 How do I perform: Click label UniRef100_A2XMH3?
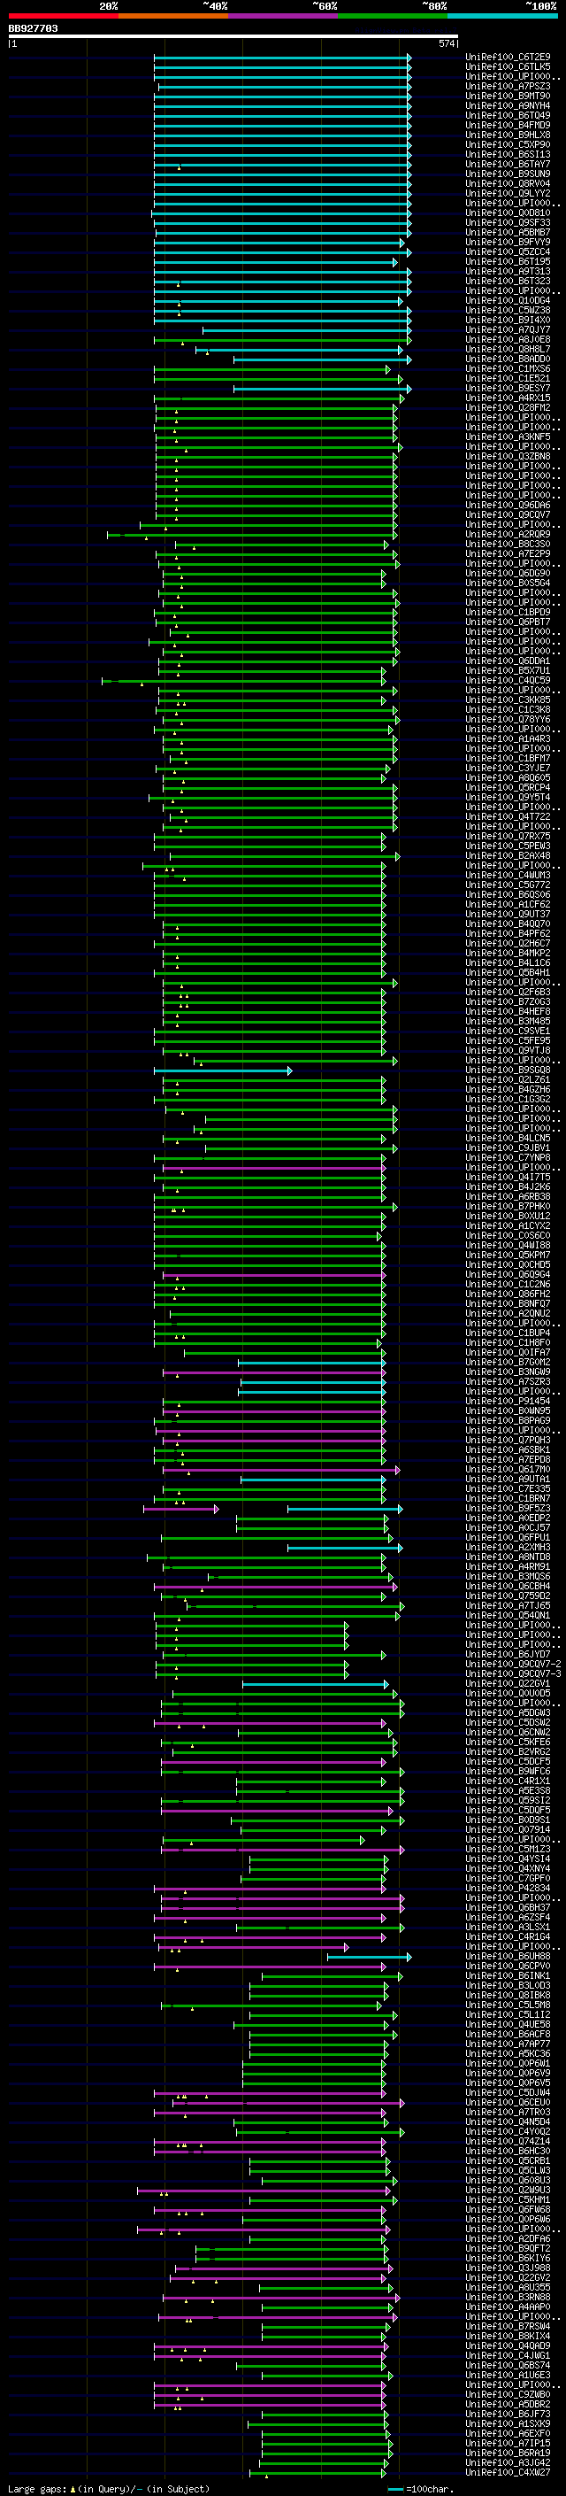click(x=508, y=1548)
